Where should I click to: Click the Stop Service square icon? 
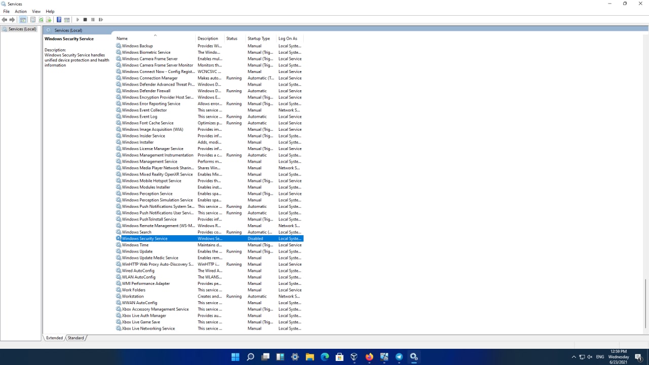[x=85, y=20]
